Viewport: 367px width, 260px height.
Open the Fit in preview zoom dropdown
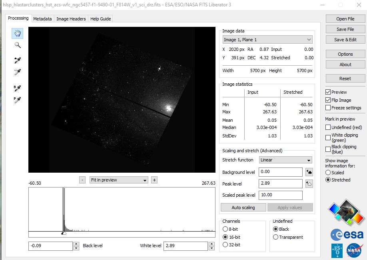coord(119,180)
